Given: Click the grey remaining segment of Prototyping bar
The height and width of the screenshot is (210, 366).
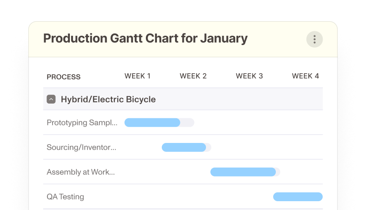Looking at the screenshot, I should click(187, 123).
